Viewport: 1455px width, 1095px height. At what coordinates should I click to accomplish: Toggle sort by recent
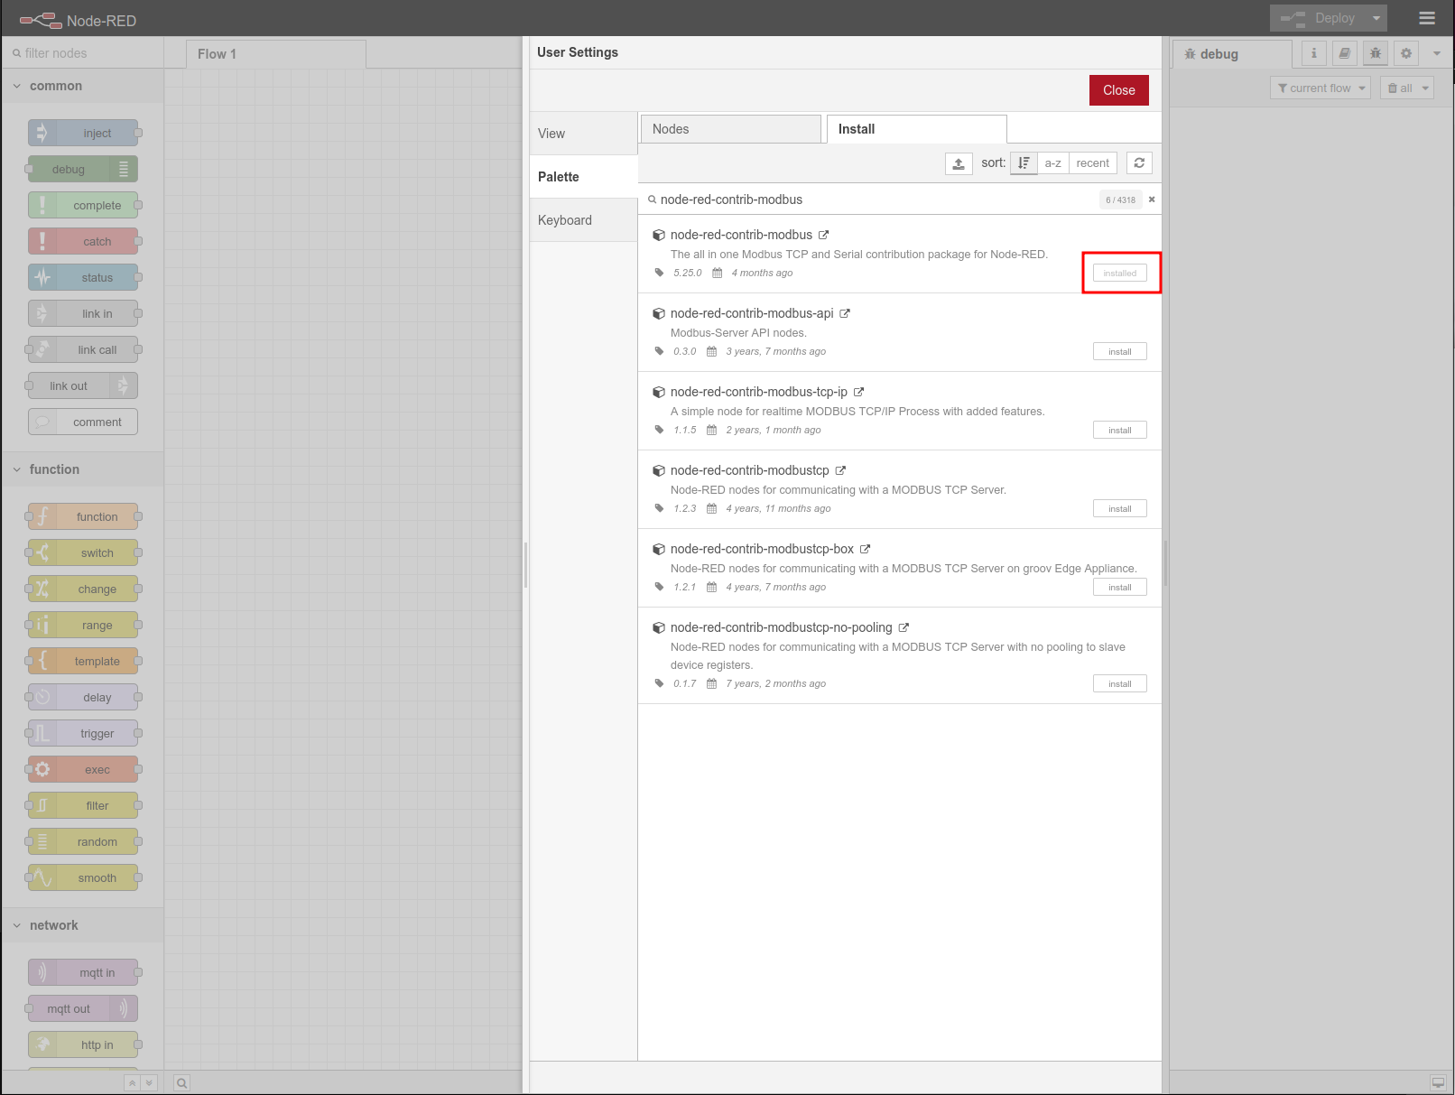1092,163
